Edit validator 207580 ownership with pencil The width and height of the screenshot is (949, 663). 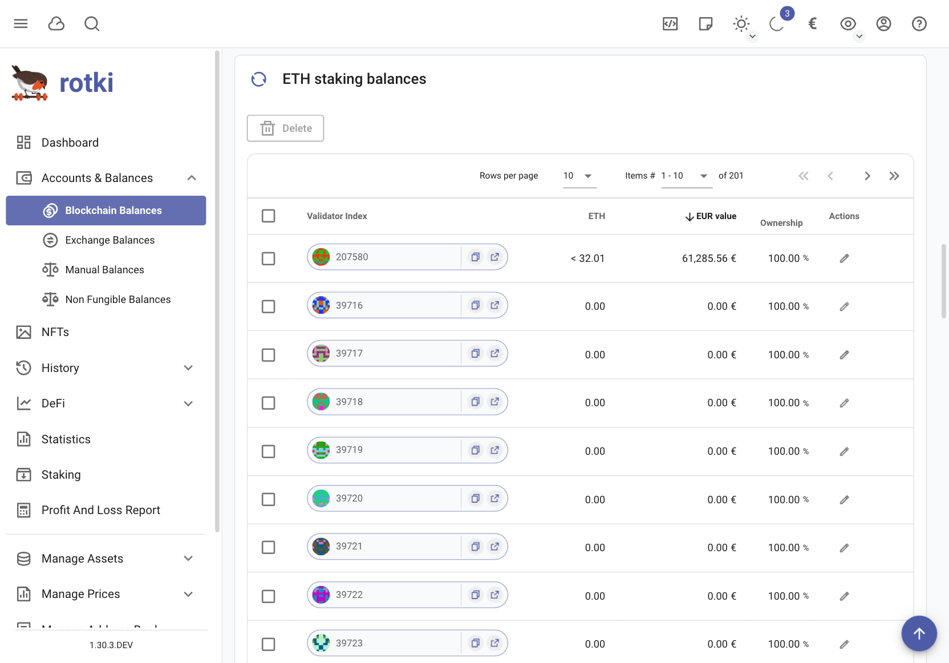click(845, 258)
